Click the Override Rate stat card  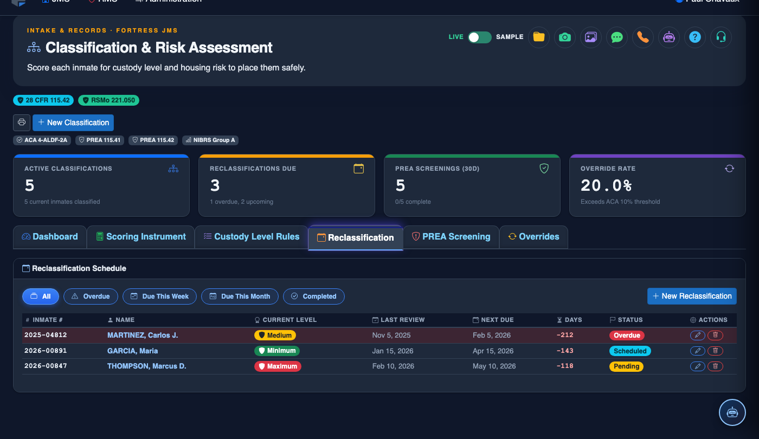click(x=658, y=185)
